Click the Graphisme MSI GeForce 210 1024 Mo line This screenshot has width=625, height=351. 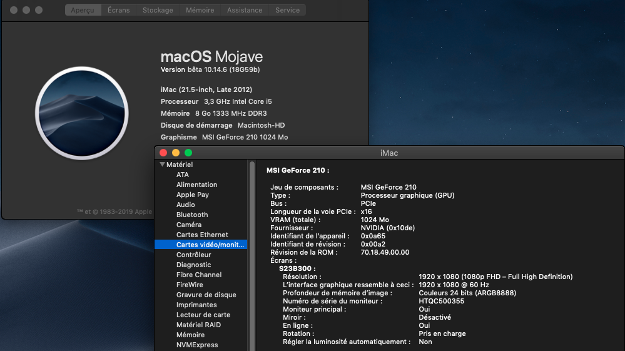point(224,137)
